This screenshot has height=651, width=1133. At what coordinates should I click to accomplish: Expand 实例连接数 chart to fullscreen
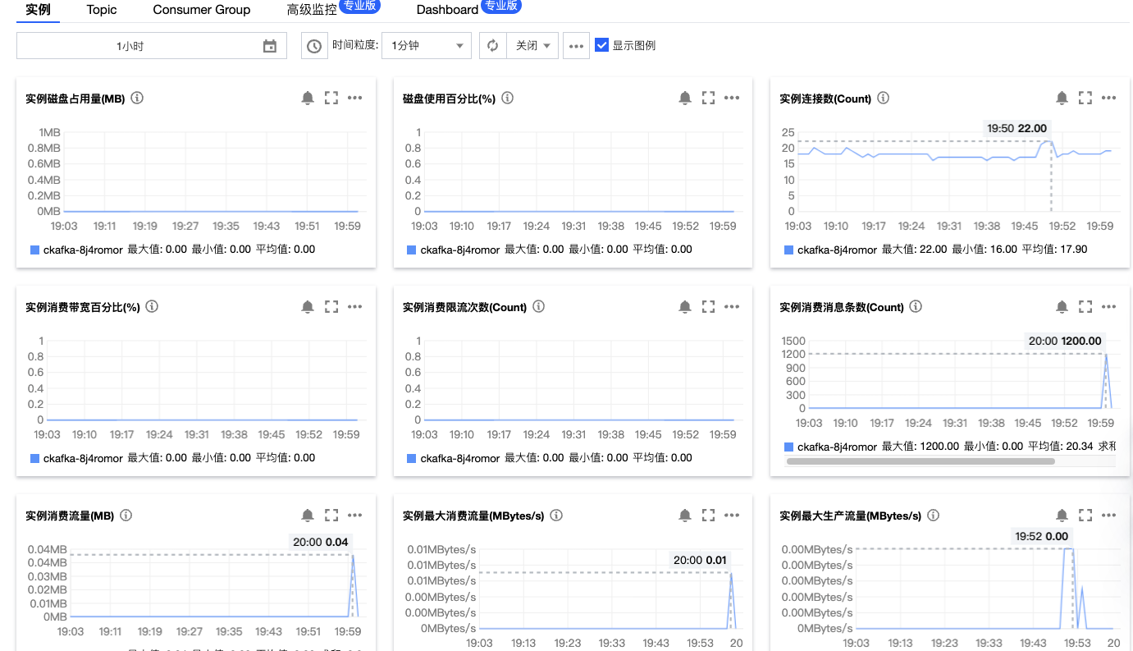coord(1085,98)
